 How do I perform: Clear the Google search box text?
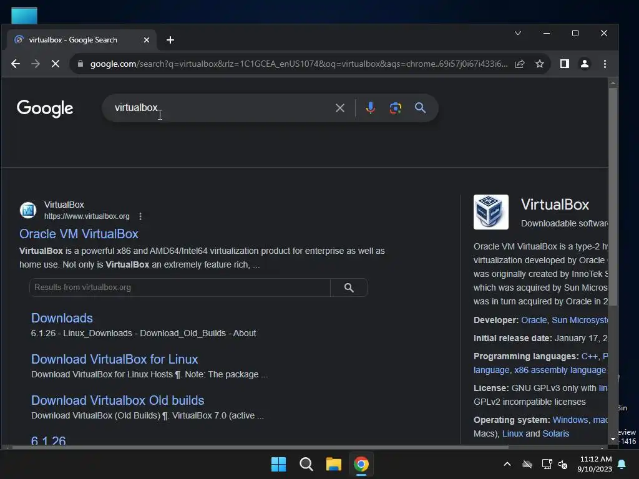(340, 108)
